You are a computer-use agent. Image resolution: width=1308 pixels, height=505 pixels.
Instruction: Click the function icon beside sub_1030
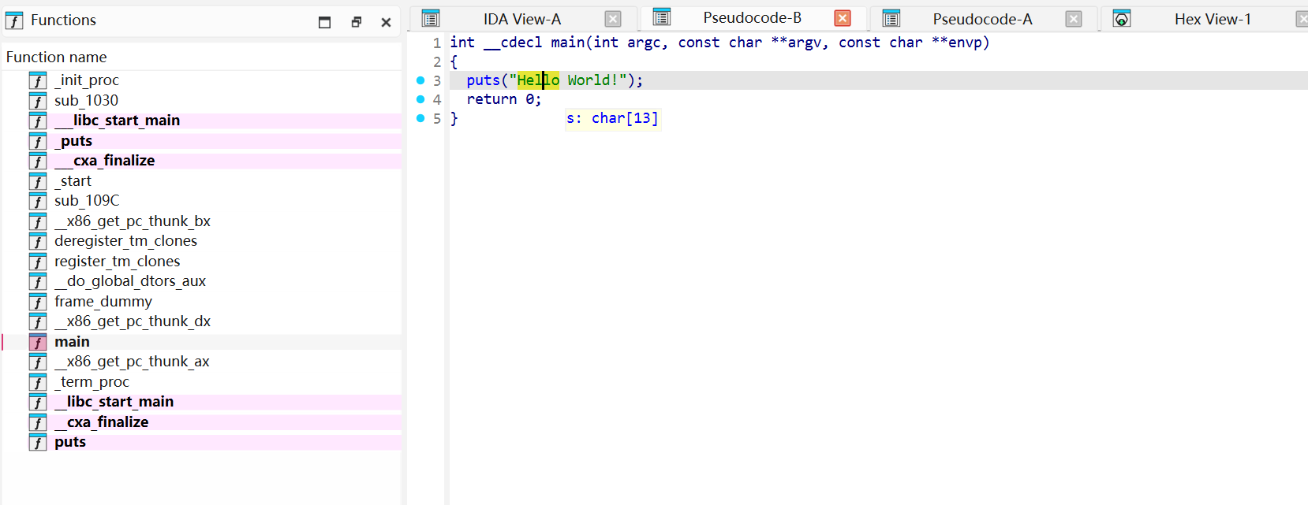point(38,101)
